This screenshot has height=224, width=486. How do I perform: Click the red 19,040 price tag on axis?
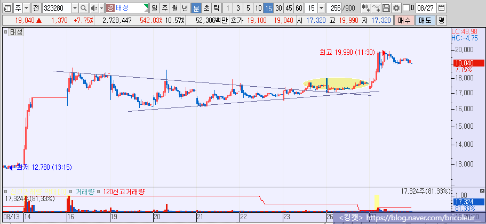(468, 63)
